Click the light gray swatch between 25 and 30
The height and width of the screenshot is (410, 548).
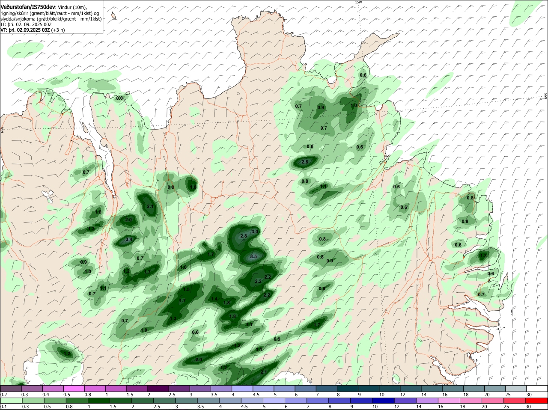pos(516,388)
